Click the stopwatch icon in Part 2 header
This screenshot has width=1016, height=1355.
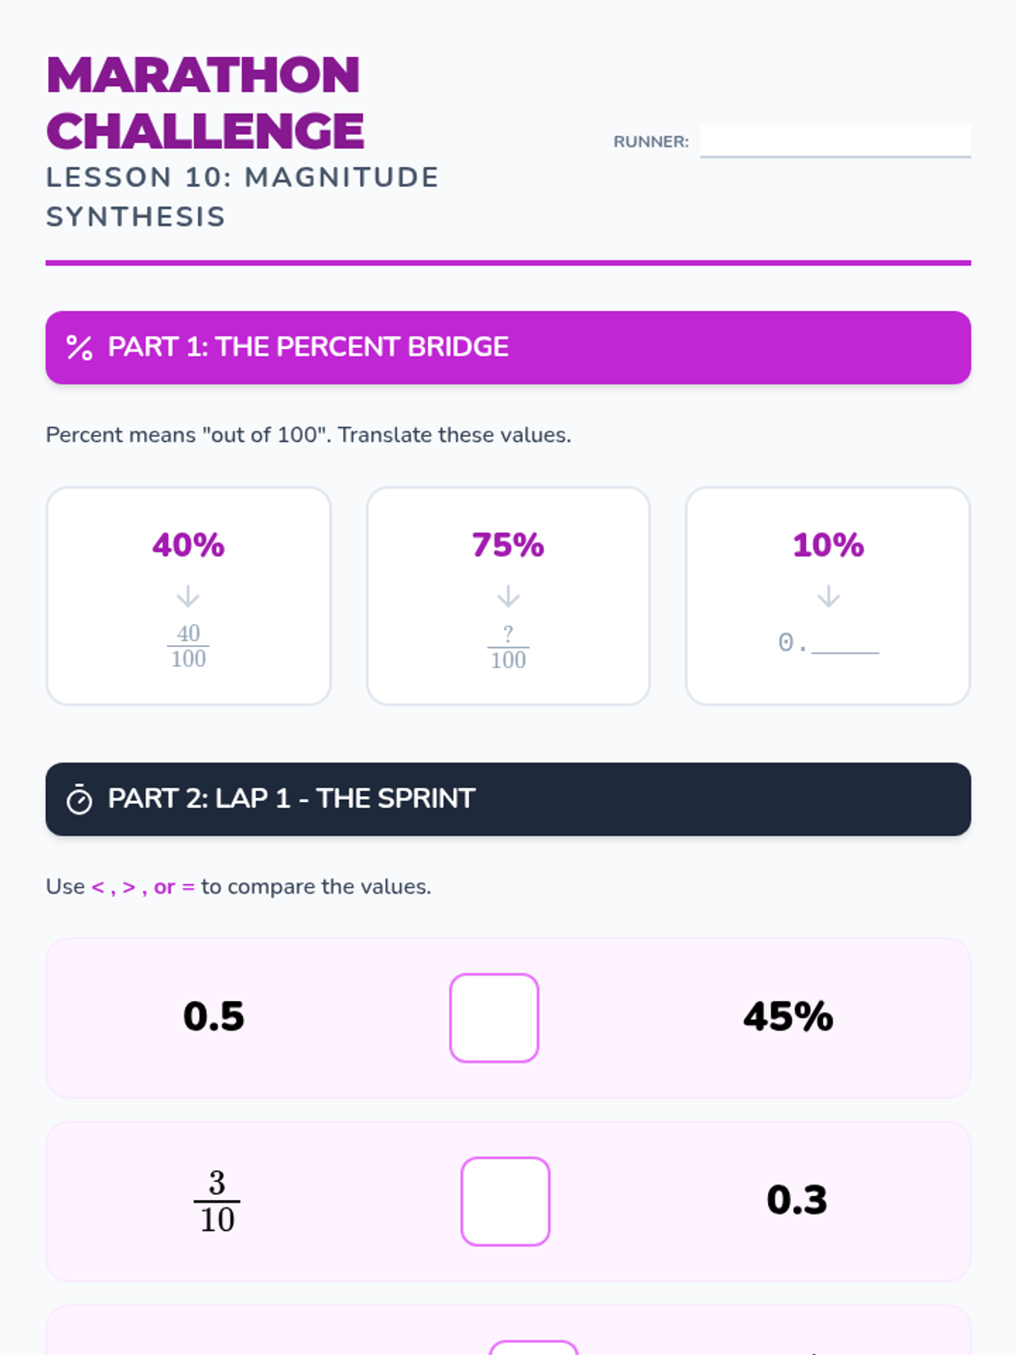[80, 799]
